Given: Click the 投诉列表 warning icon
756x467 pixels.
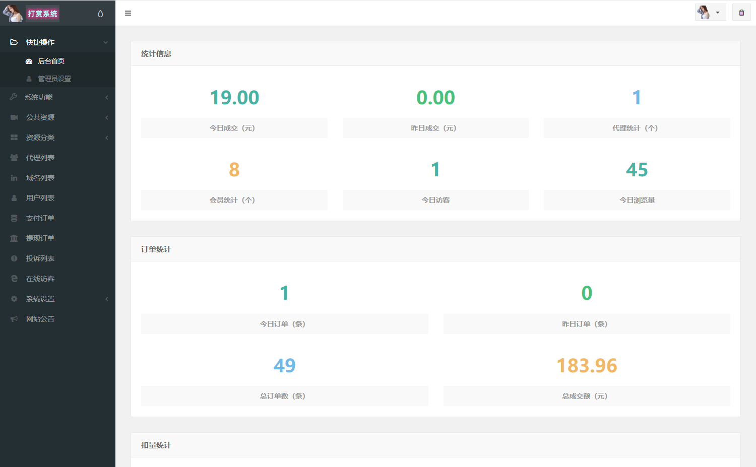Looking at the screenshot, I should coord(14,258).
